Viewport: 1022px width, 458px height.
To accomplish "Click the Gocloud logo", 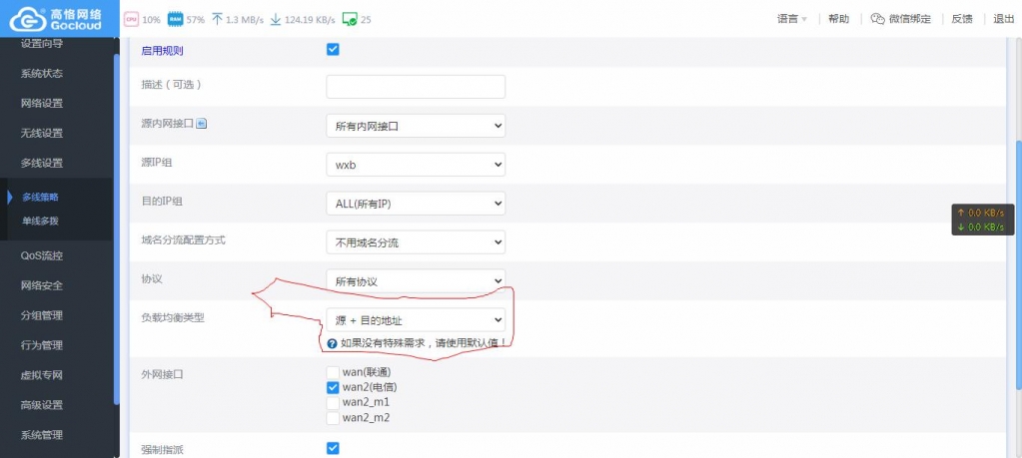I will [x=57, y=19].
